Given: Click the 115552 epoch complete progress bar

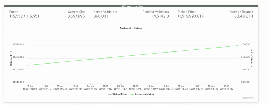Looking at the screenshot, I should tap(131, 6).
